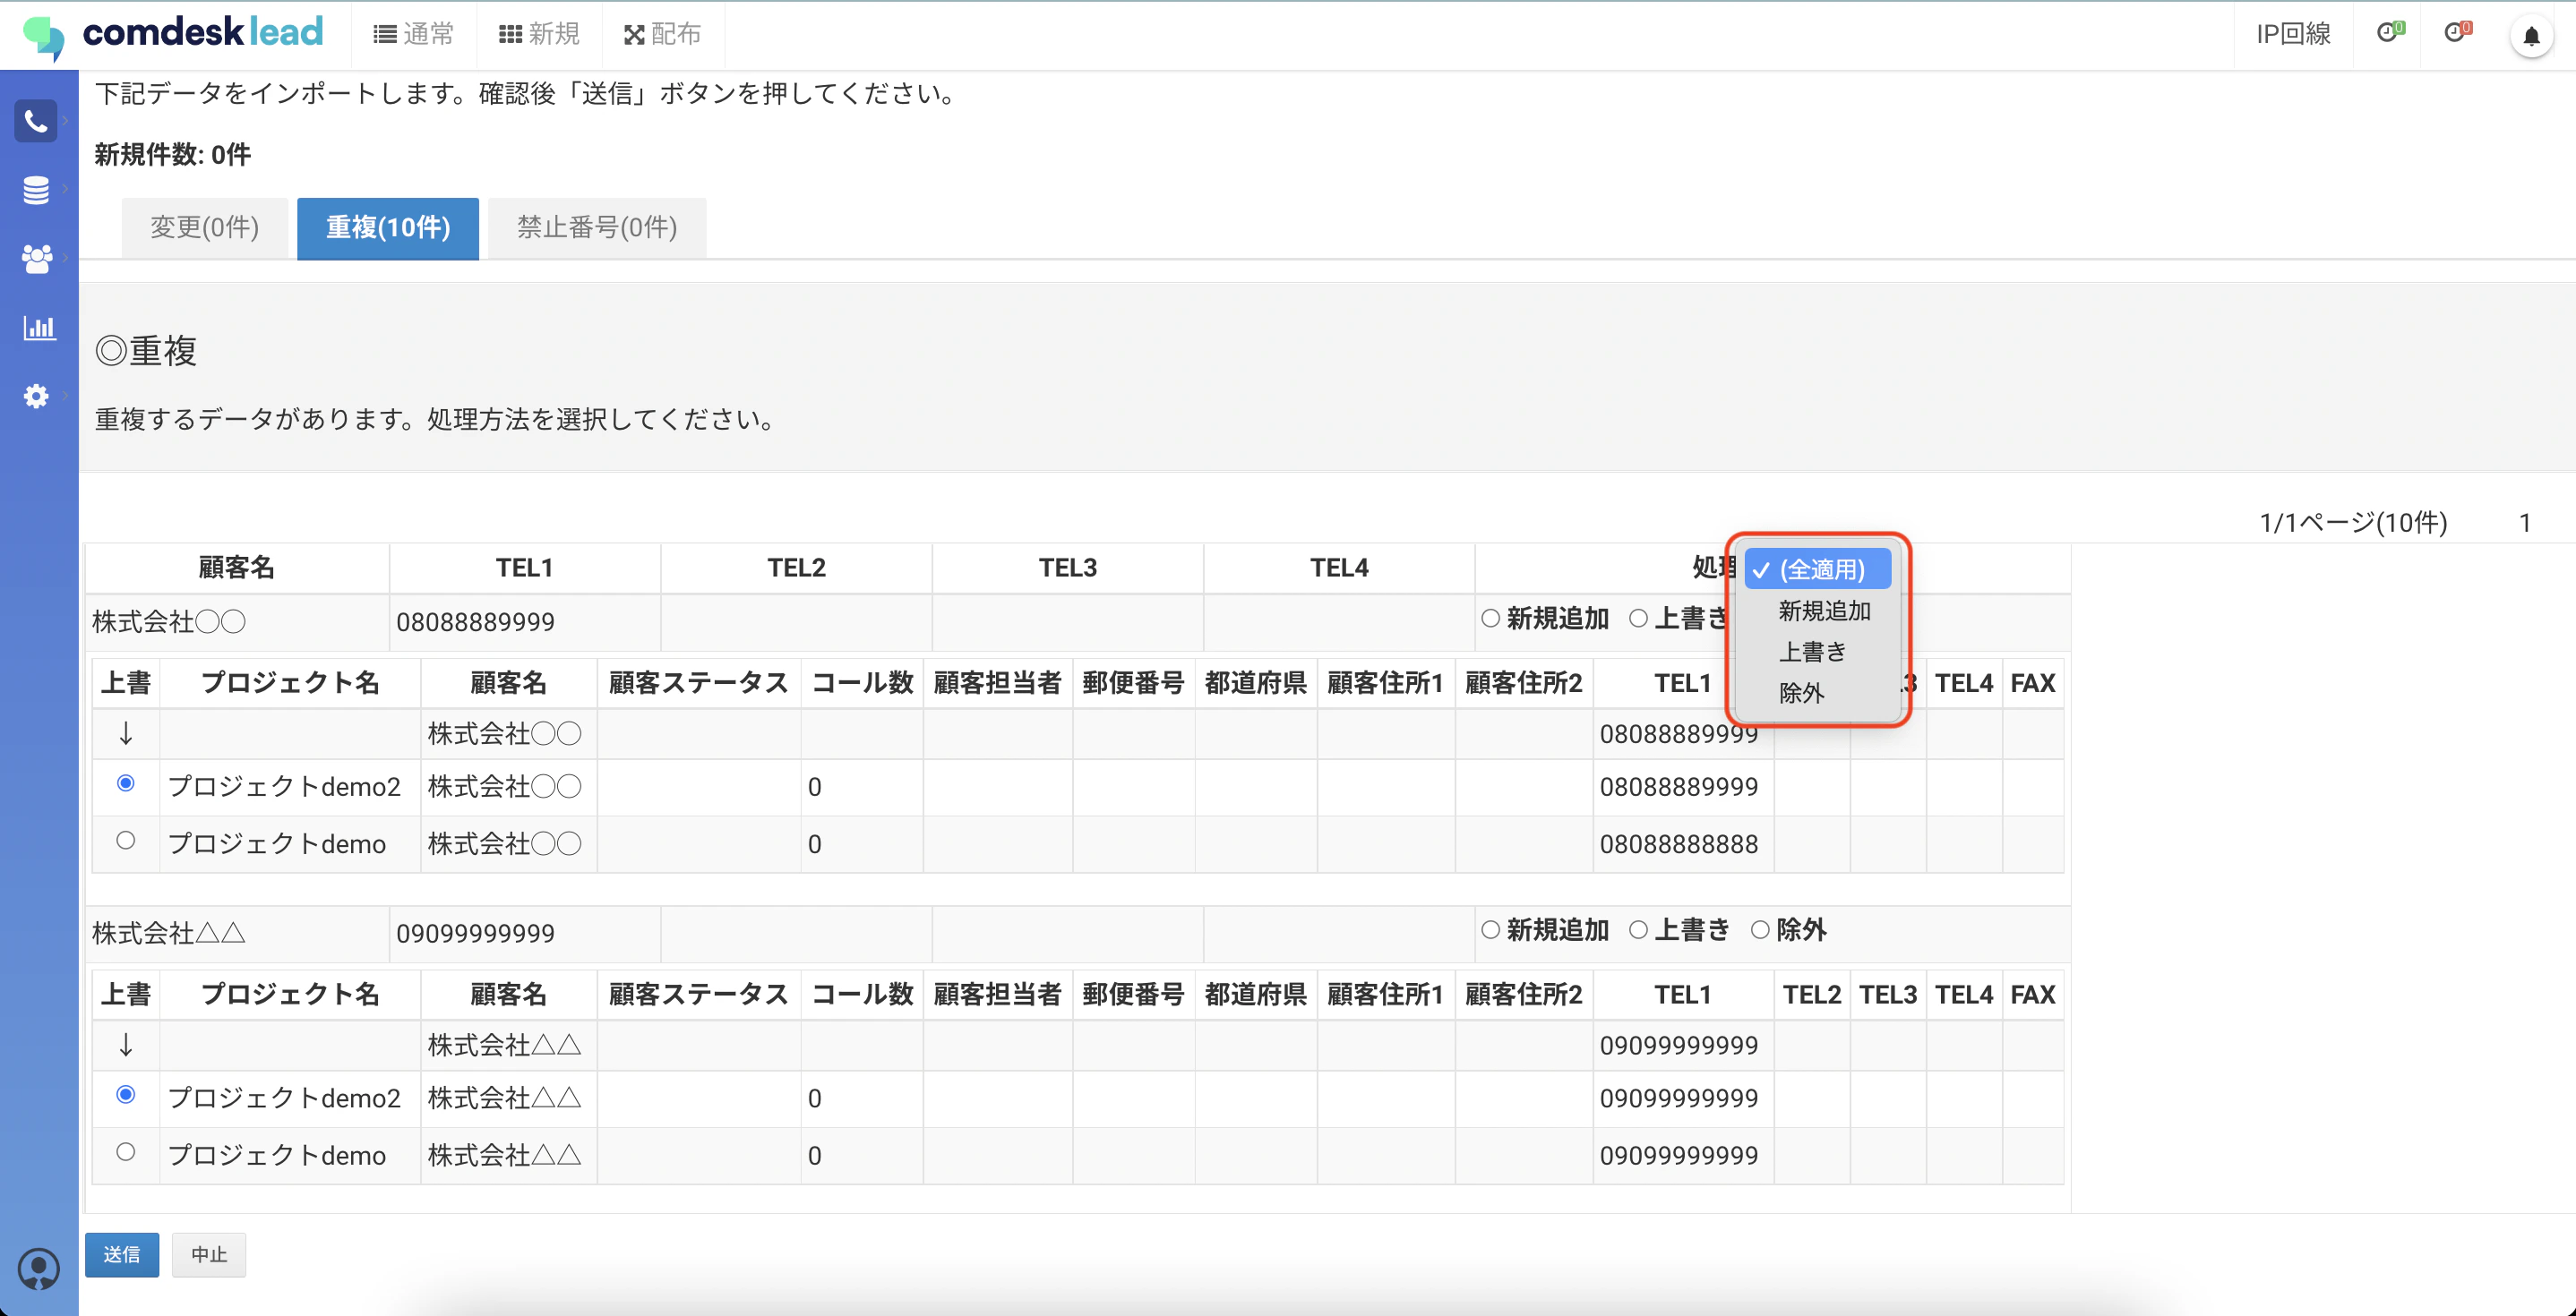Open the database stack sidebar icon
Viewport: 2576px width, 1316px height.
pos(36,190)
